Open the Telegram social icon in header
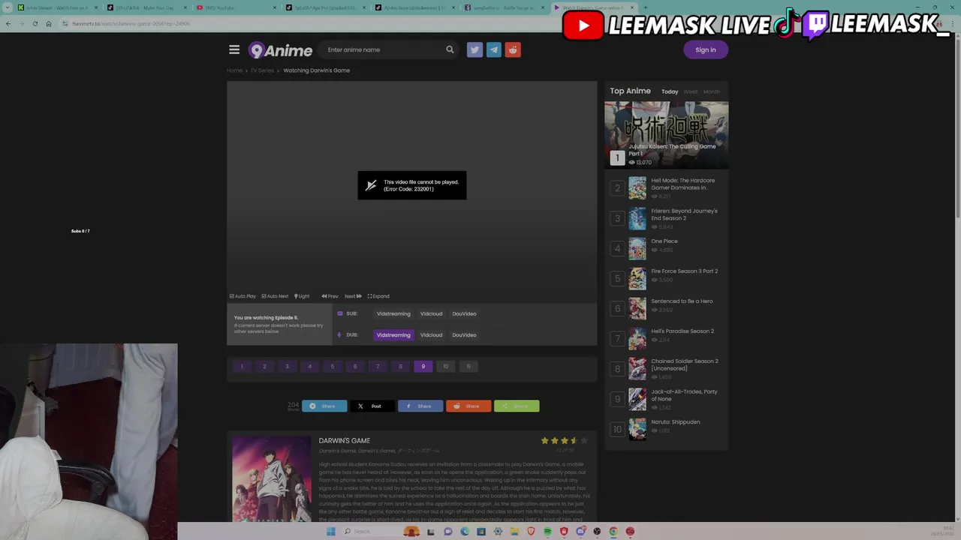This screenshot has width=961, height=540. pyautogui.click(x=493, y=49)
